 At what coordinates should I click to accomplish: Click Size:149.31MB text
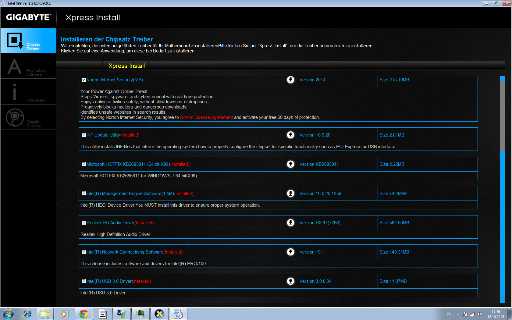tap(394, 252)
